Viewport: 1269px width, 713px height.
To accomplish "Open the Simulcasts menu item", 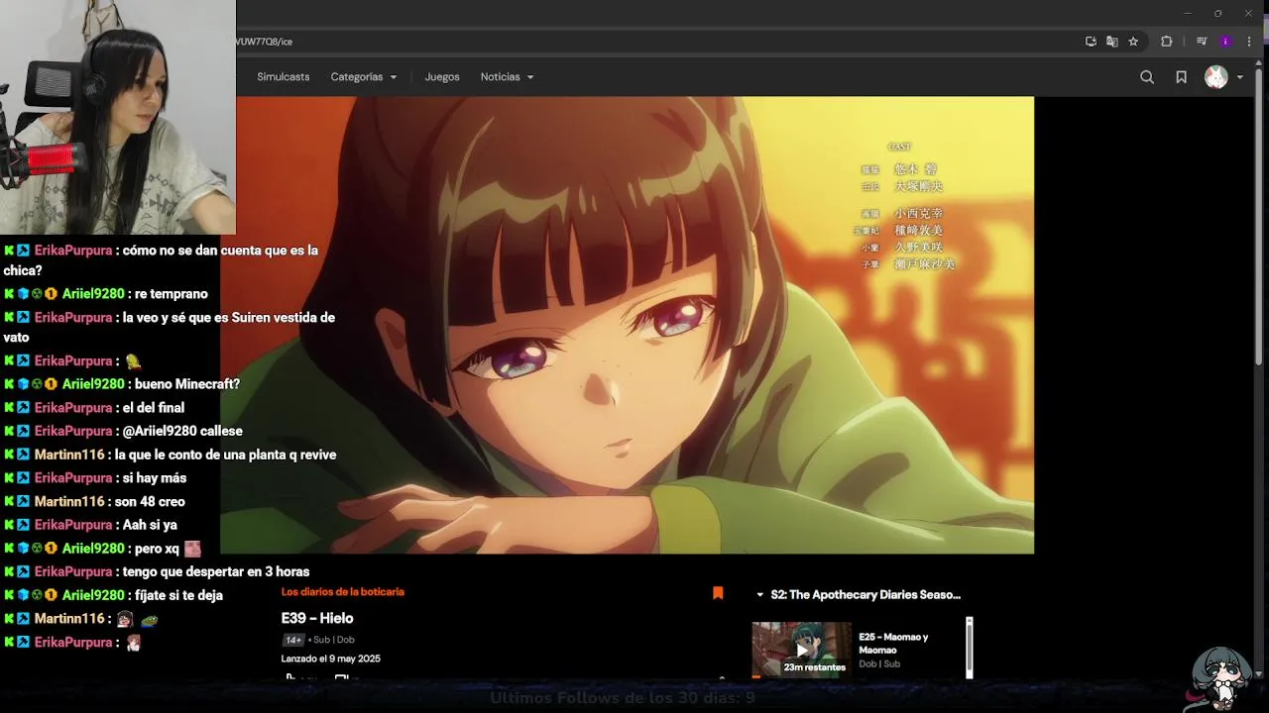I will tap(284, 77).
